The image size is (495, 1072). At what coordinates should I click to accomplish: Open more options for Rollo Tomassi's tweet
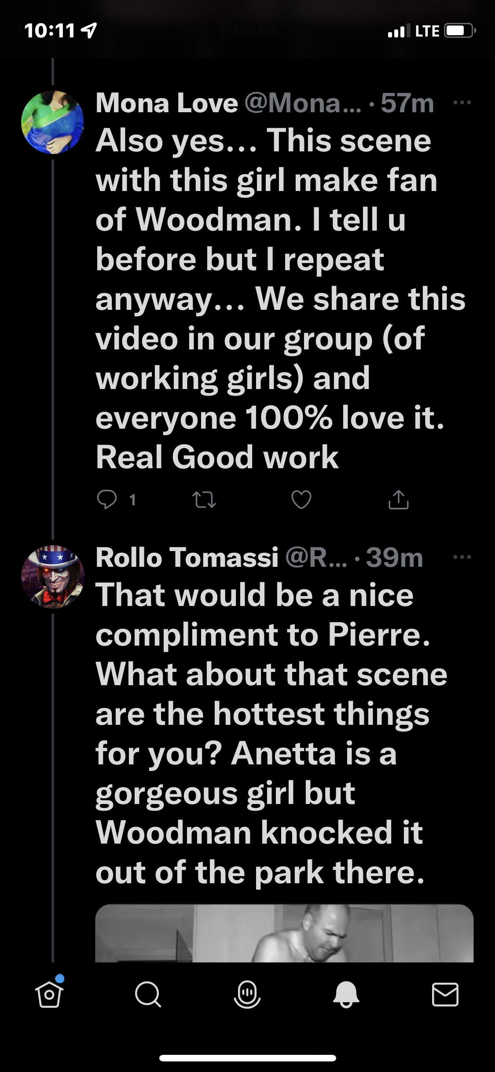pyautogui.click(x=462, y=557)
